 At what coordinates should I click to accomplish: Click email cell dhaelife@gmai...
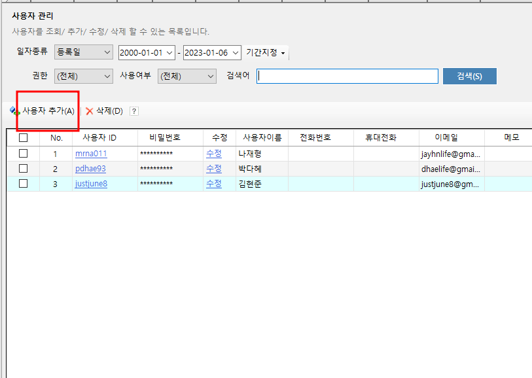(x=452, y=169)
